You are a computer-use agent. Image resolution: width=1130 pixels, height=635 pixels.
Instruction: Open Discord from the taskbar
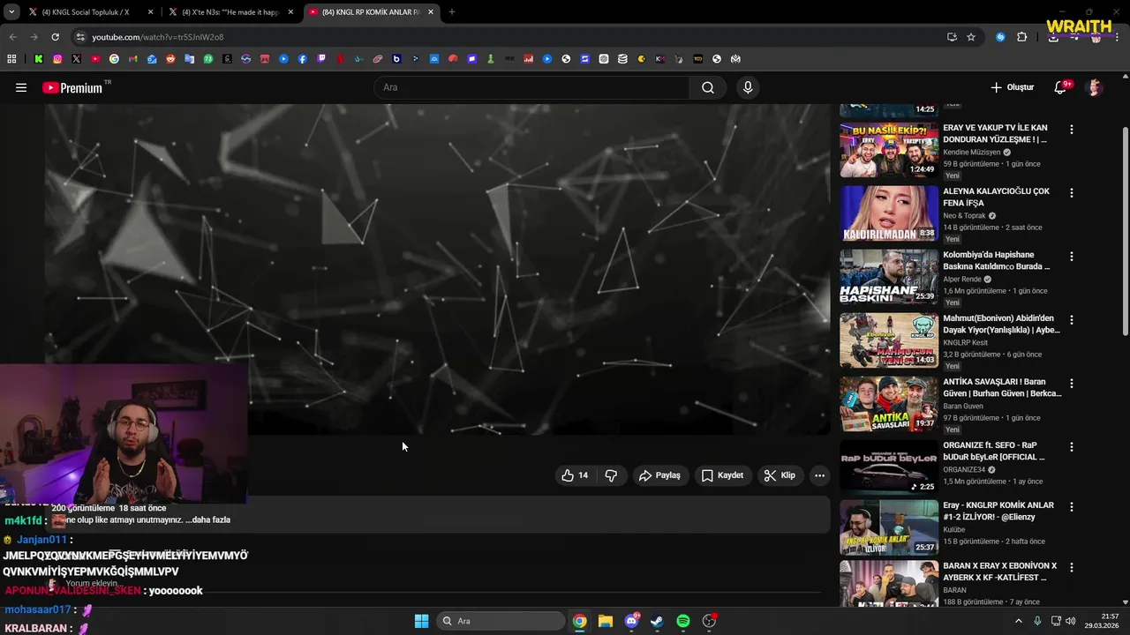coord(631,621)
